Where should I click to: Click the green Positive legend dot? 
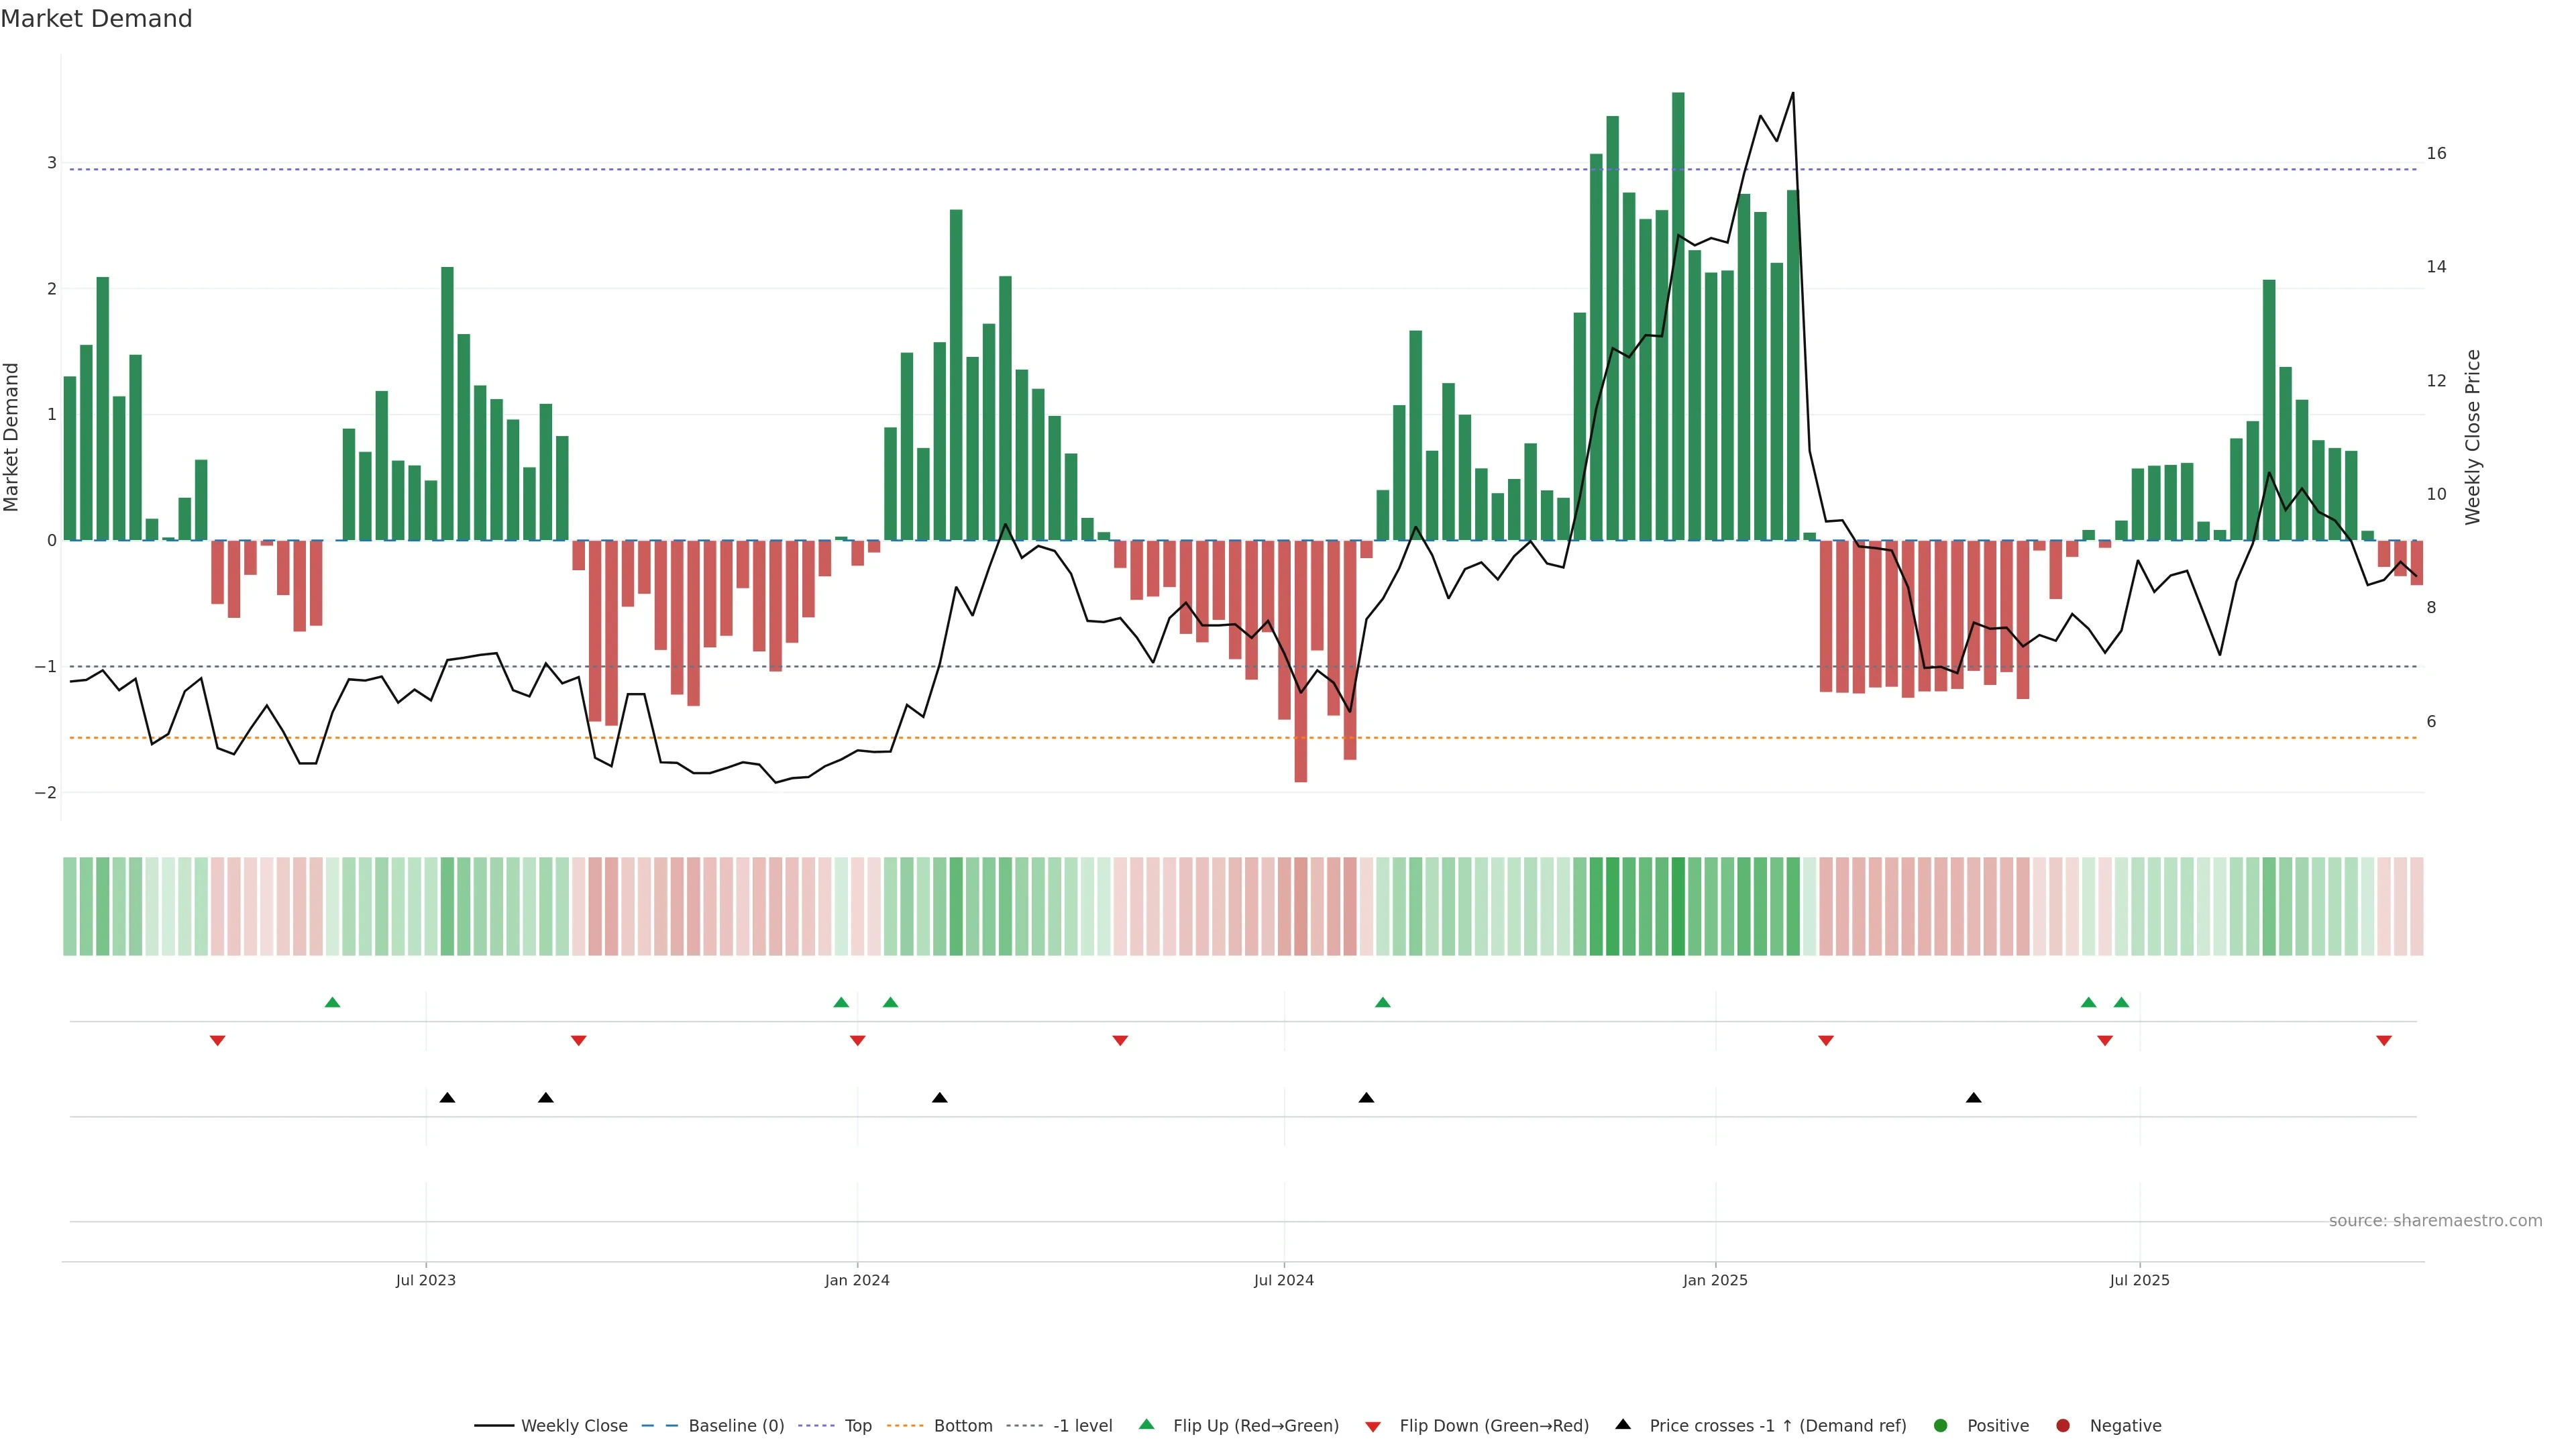coord(1941,1426)
